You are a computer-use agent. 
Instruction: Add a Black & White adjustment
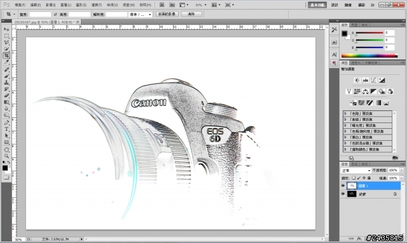pos(373,91)
